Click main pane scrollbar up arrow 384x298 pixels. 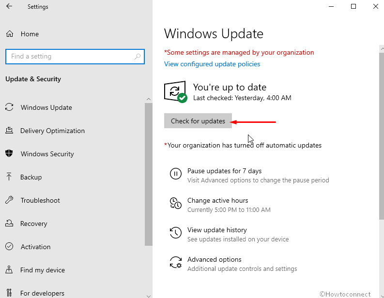coord(382,49)
